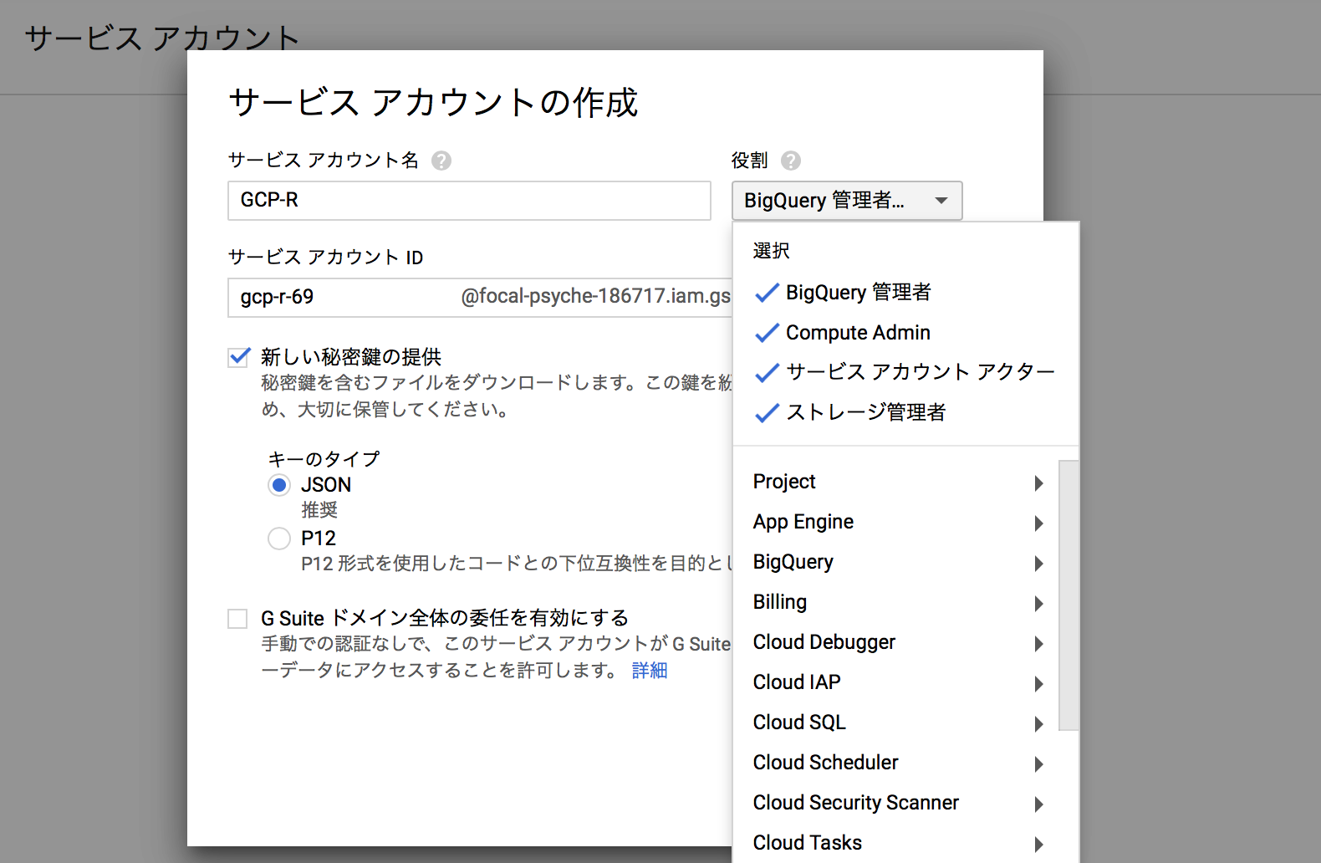Click 詳細 link about G Suite delegation
The width and height of the screenshot is (1321, 863).
point(650,671)
